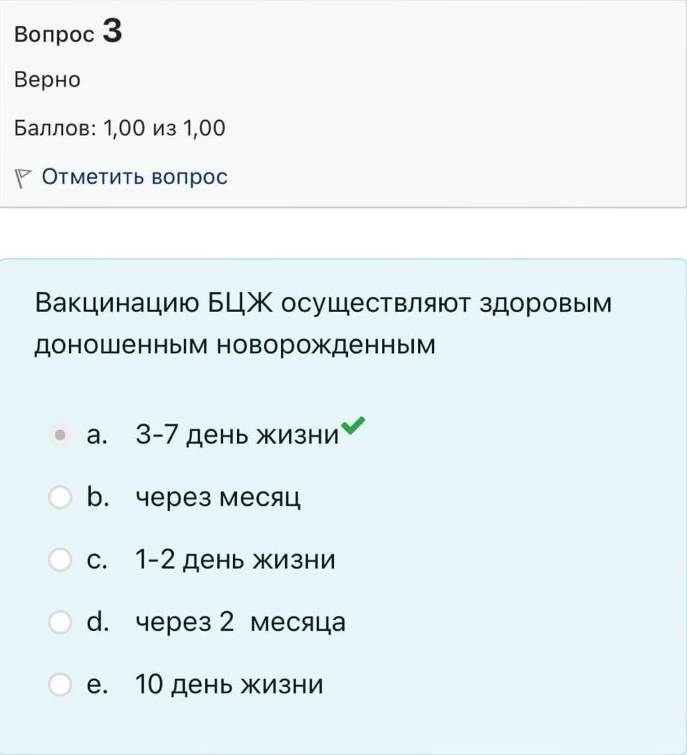Click the letter label d. of fourth option
Viewport: 687px width, 755px height.
pyautogui.click(x=98, y=621)
